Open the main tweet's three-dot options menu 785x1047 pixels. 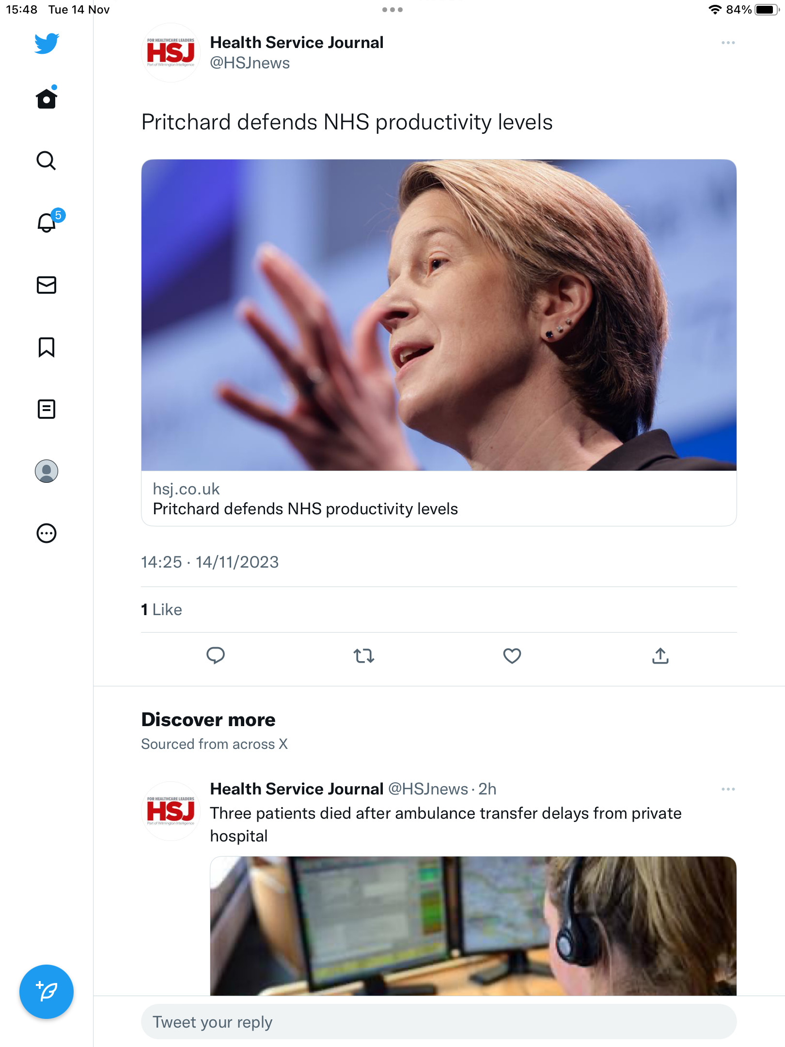[x=728, y=43]
